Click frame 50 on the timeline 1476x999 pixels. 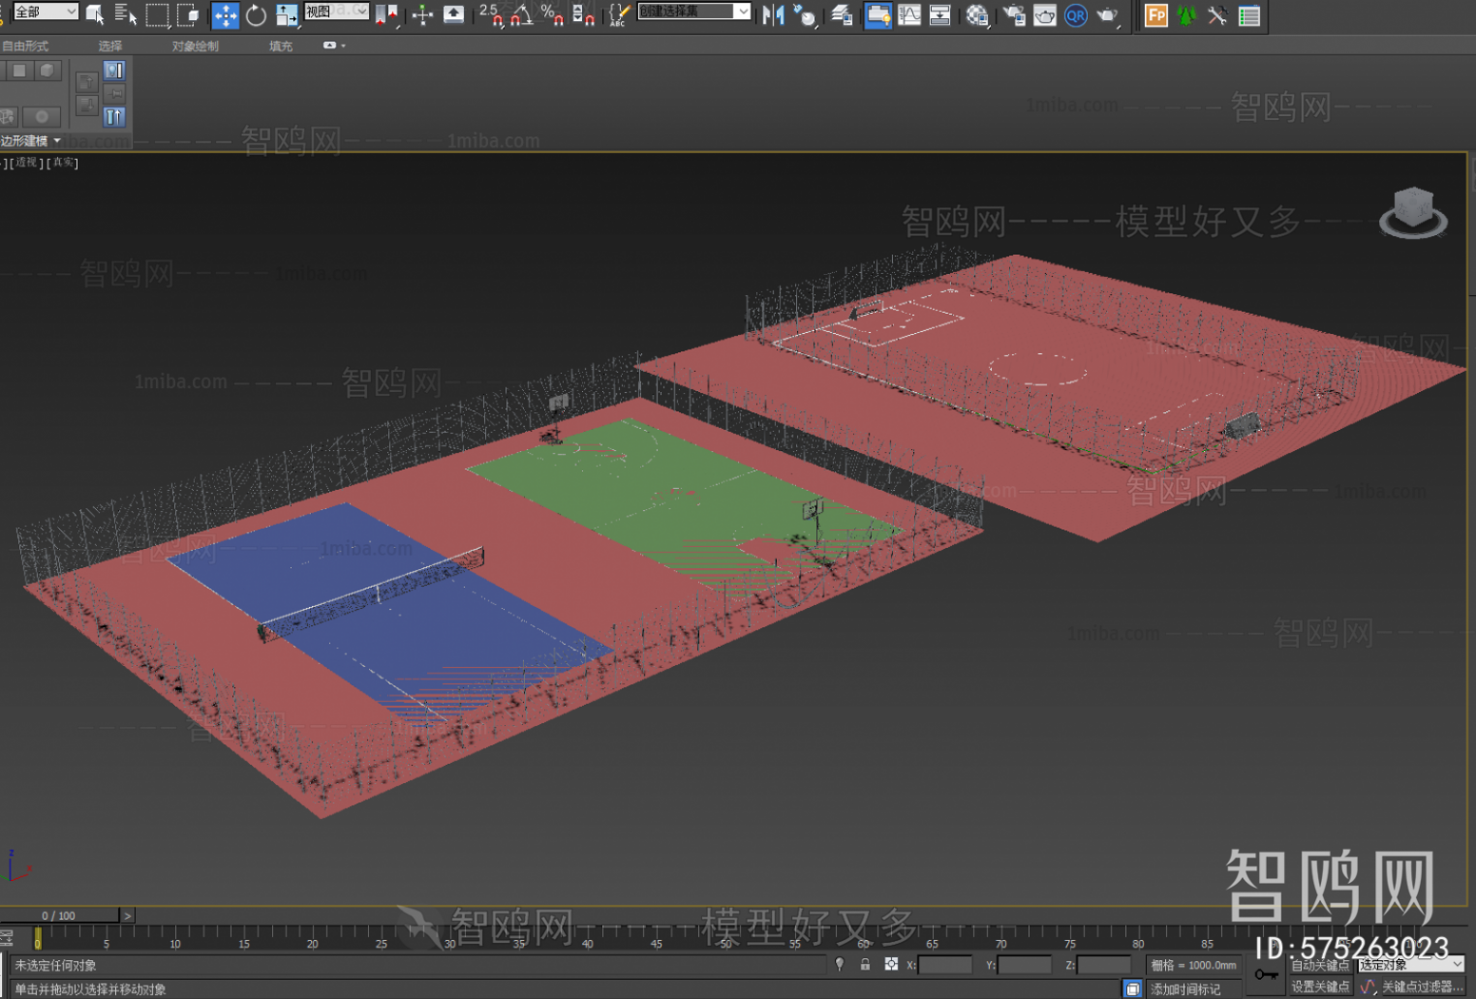(725, 938)
